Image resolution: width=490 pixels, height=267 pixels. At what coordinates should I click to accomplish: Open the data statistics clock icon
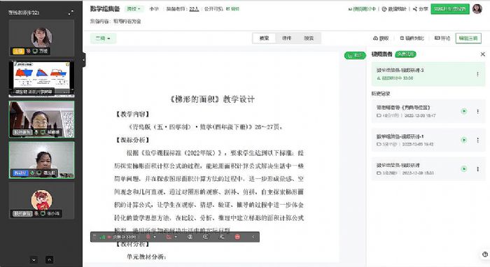[384, 9]
